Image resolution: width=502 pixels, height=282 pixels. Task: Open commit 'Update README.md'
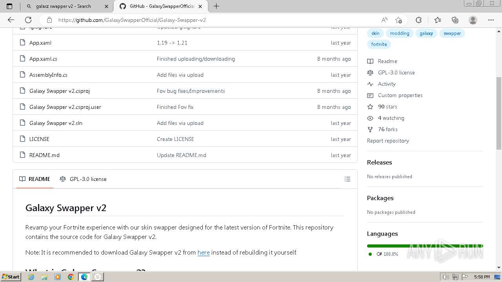[x=182, y=155]
